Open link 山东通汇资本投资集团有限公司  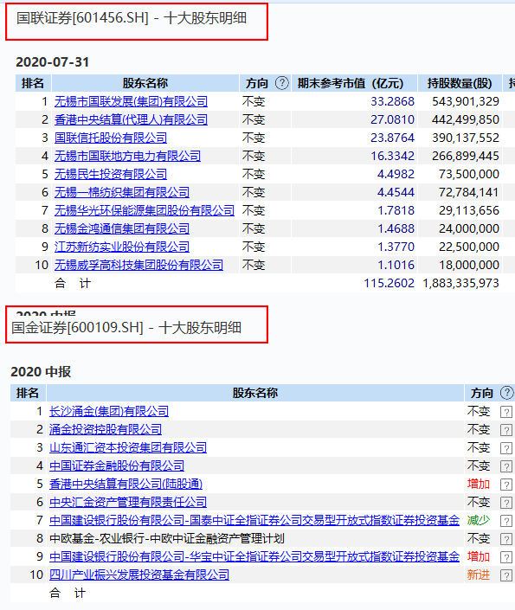point(128,448)
